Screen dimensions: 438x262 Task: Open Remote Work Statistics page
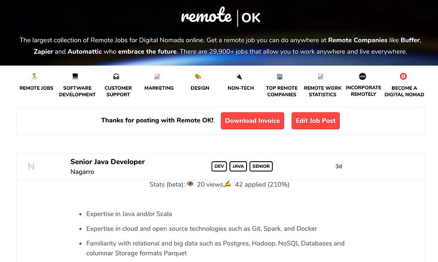click(x=322, y=91)
